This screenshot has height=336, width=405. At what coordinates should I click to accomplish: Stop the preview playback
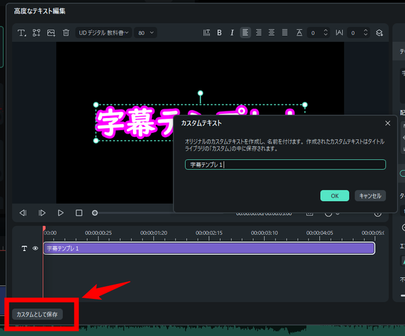pyautogui.click(x=79, y=213)
